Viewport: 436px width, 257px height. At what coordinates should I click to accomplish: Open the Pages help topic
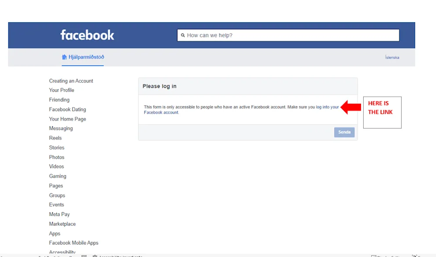pos(56,186)
